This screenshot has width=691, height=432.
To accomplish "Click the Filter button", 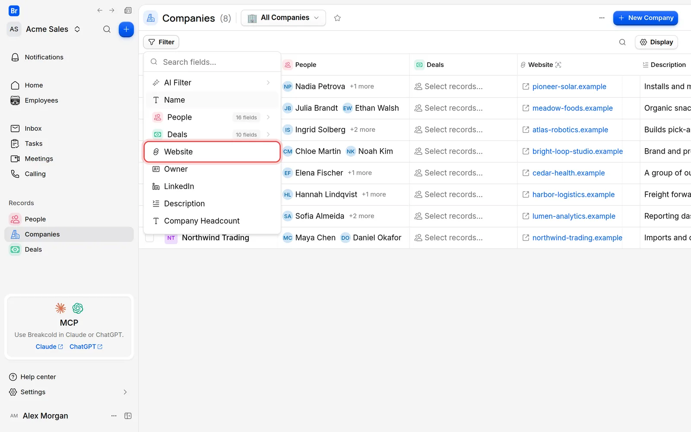I will point(161,42).
